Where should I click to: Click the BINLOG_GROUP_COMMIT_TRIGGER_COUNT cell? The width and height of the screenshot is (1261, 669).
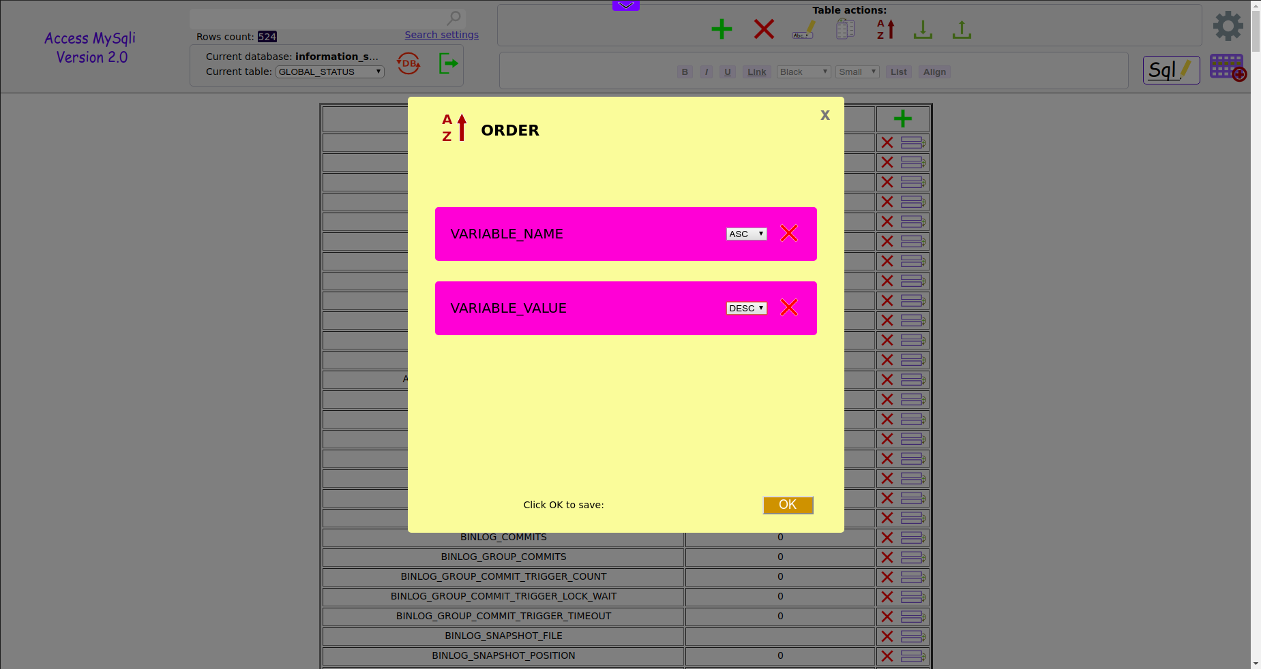503,577
